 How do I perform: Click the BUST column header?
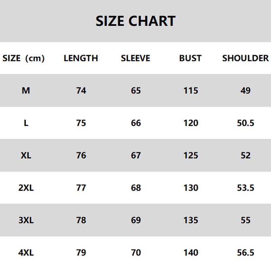coord(190,58)
